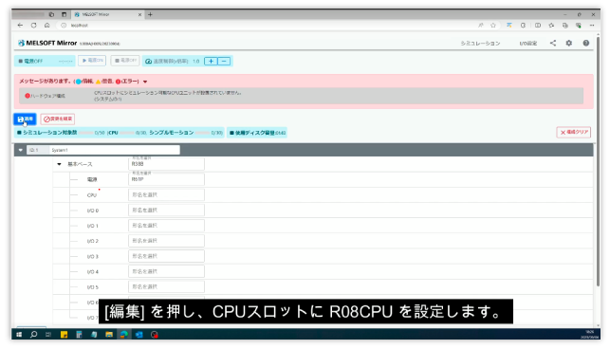Click the System1 name input field
Screen dimensions: 610x349
115,150
